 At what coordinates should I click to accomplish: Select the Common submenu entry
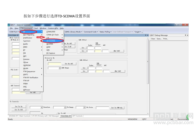pos(31,41)
